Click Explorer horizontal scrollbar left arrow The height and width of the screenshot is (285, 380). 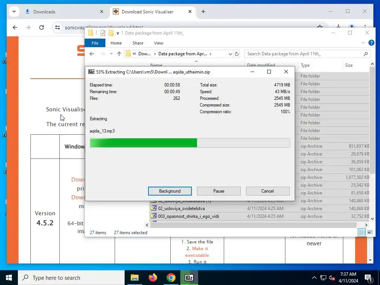tap(147, 225)
